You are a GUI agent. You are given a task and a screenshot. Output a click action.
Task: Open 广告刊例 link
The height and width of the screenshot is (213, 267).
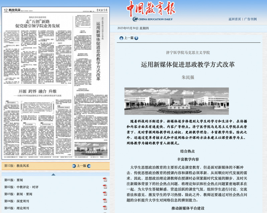pos(251,19)
